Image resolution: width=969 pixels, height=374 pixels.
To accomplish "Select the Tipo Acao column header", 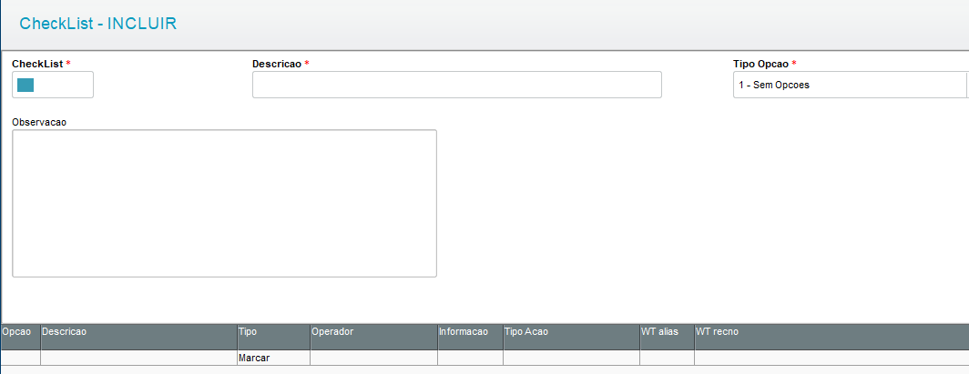I will [572, 337].
